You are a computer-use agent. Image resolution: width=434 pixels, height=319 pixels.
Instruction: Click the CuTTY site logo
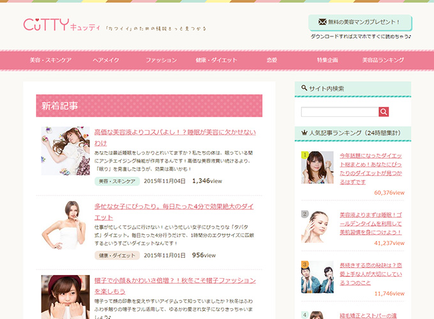point(61,25)
